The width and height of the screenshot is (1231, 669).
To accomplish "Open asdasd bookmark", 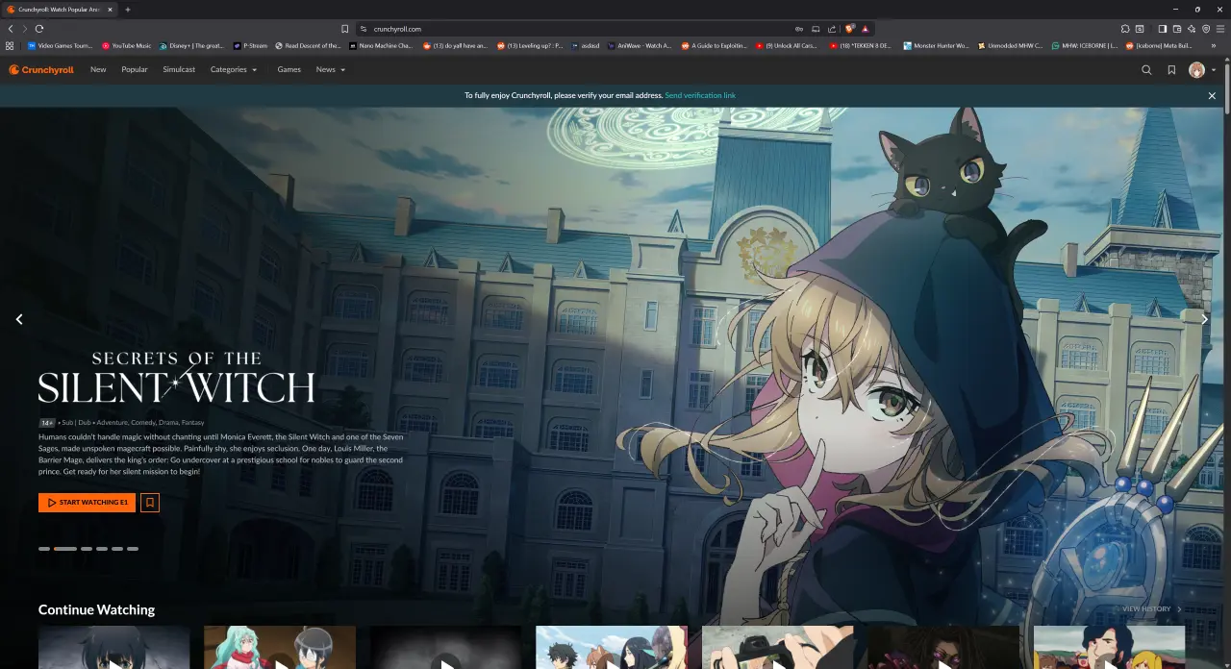I will [586, 45].
